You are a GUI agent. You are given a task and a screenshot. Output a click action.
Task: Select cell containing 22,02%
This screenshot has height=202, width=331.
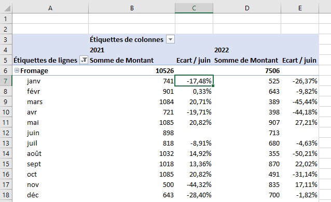point(300,164)
